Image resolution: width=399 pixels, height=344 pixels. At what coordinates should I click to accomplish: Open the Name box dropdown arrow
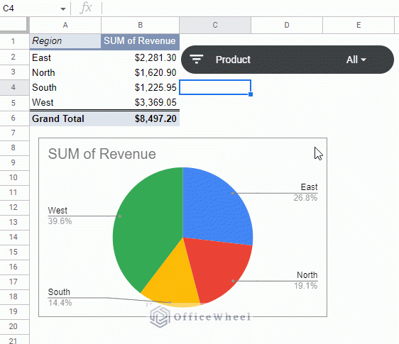click(63, 9)
